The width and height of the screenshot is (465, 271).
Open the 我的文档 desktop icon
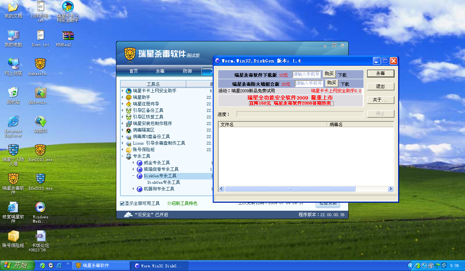pos(13,10)
